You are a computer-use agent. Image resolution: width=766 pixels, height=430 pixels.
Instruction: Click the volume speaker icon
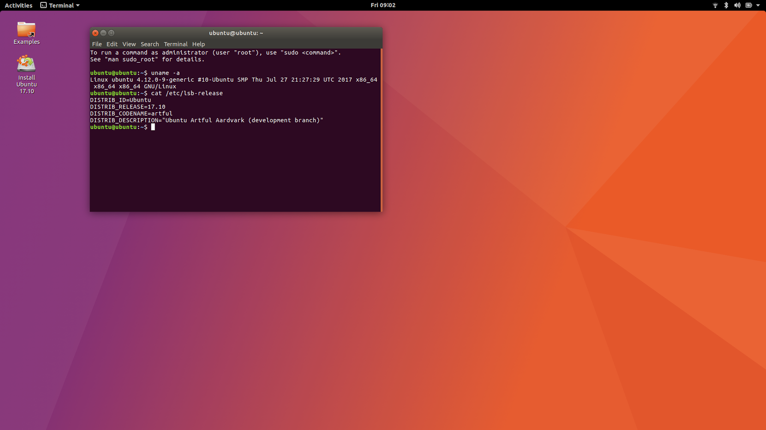coord(737,5)
